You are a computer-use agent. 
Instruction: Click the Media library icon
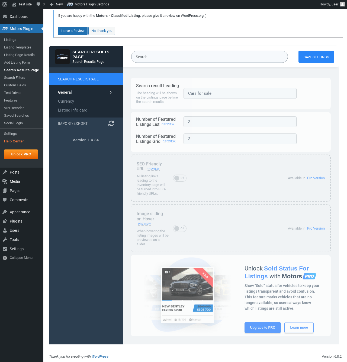[x=5, y=181]
